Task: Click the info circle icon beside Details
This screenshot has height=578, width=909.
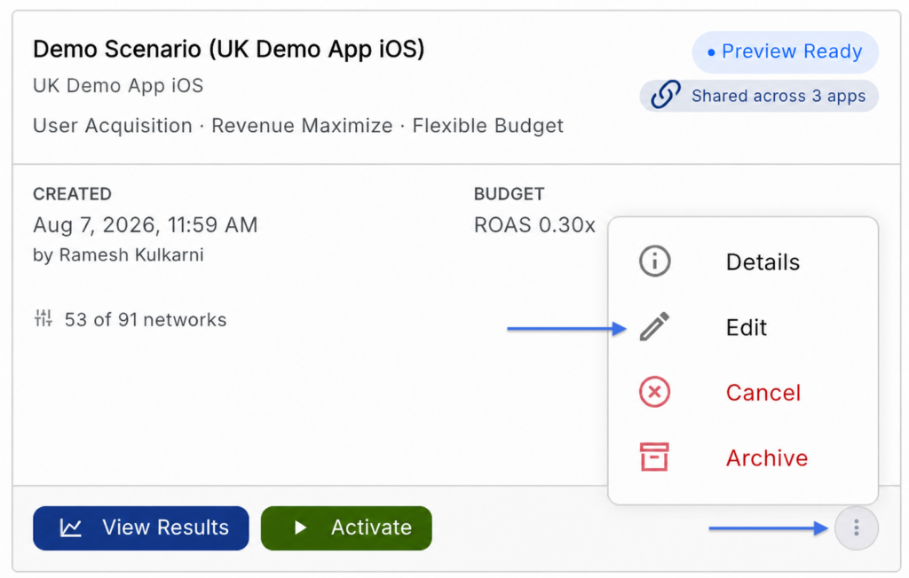Action: pos(654,262)
